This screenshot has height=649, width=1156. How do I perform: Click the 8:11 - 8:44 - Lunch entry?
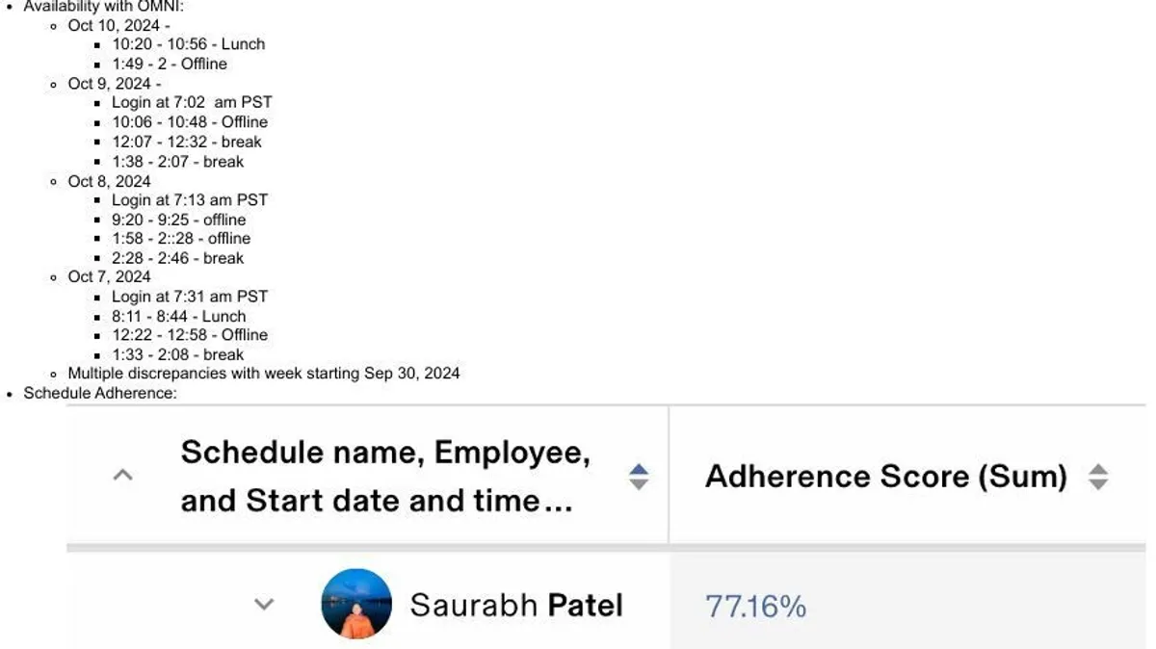[179, 316]
